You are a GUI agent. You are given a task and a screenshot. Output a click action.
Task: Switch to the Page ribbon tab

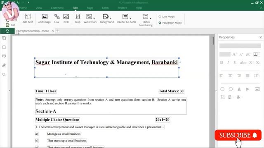[x=90, y=8]
